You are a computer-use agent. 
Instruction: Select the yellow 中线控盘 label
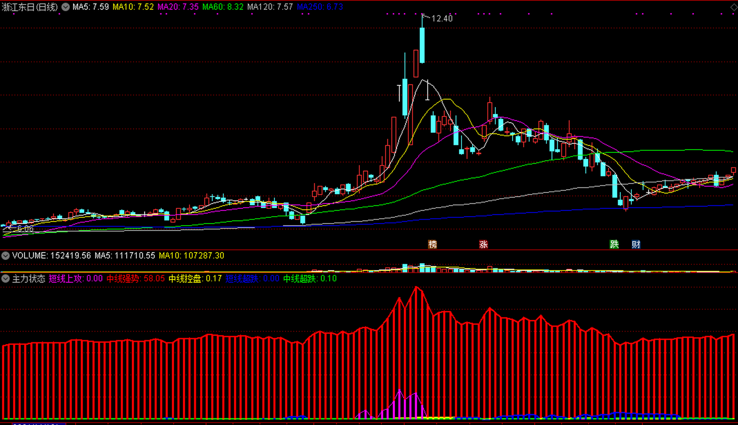point(195,279)
